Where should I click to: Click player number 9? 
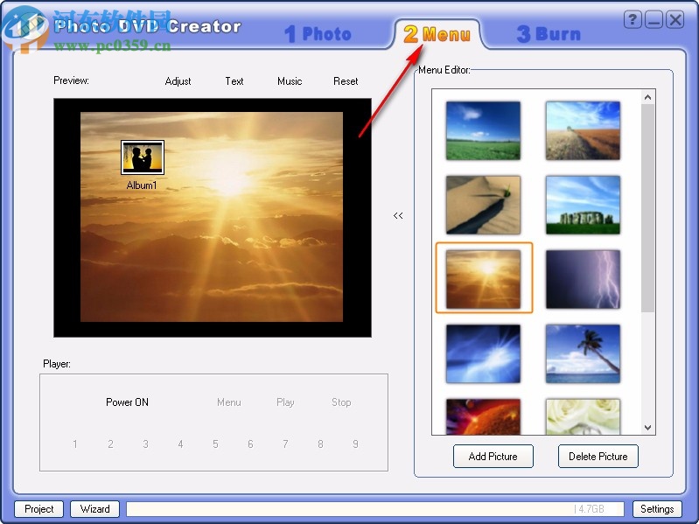click(x=355, y=444)
